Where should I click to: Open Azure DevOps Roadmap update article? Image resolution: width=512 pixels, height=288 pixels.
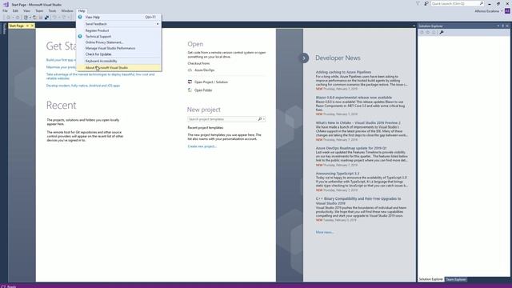point(350,148)
